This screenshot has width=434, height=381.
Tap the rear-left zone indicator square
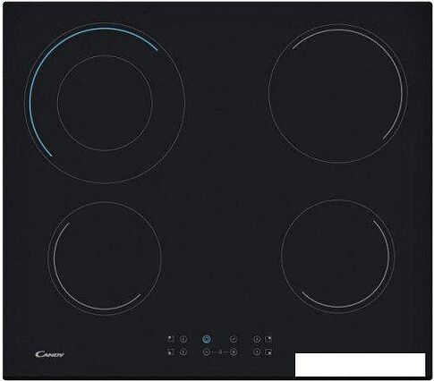pyautogui.click(x=171, y=339)
